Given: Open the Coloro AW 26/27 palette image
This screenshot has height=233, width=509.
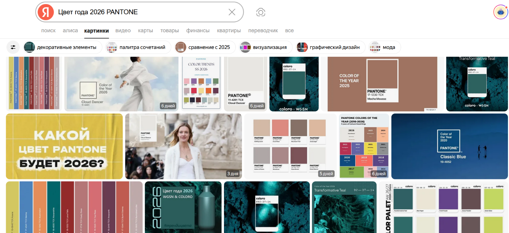Looking at the screenshot, I should coord(443,207).
